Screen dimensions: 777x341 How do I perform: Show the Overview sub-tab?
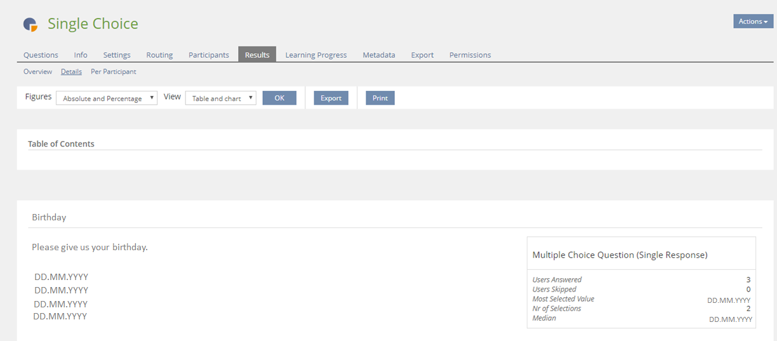(x=37, y=72)
